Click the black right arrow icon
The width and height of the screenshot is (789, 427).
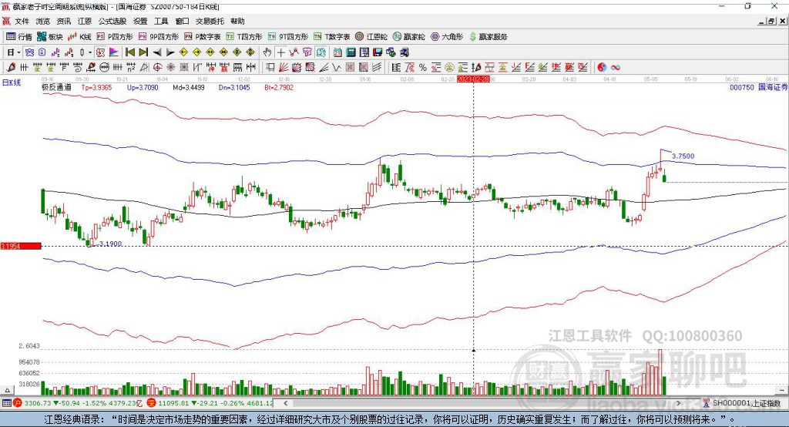click(x=170, y=52)
